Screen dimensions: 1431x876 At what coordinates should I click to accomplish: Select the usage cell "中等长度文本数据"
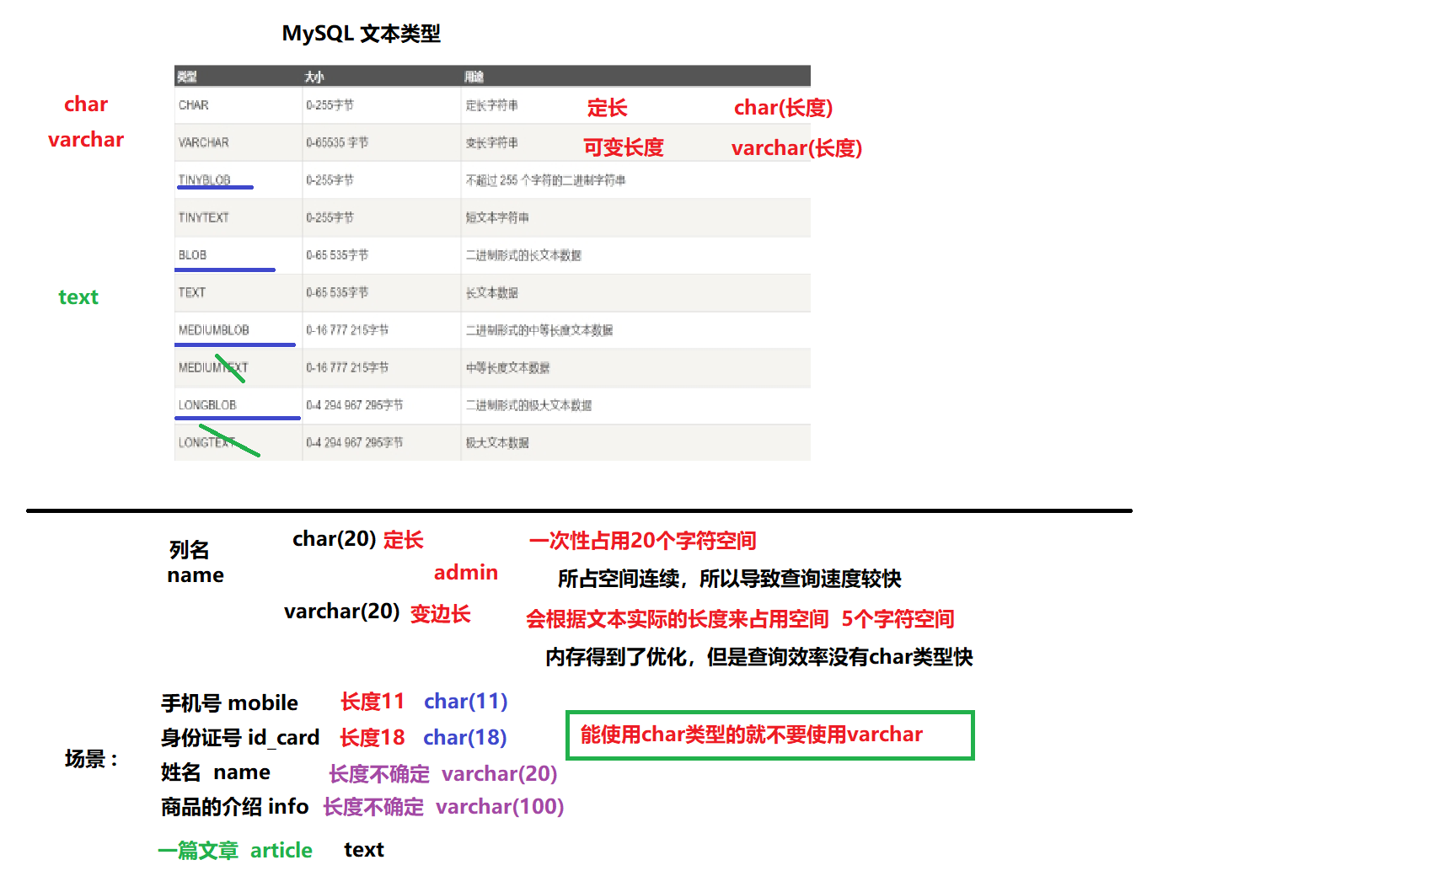pos(507,367)
